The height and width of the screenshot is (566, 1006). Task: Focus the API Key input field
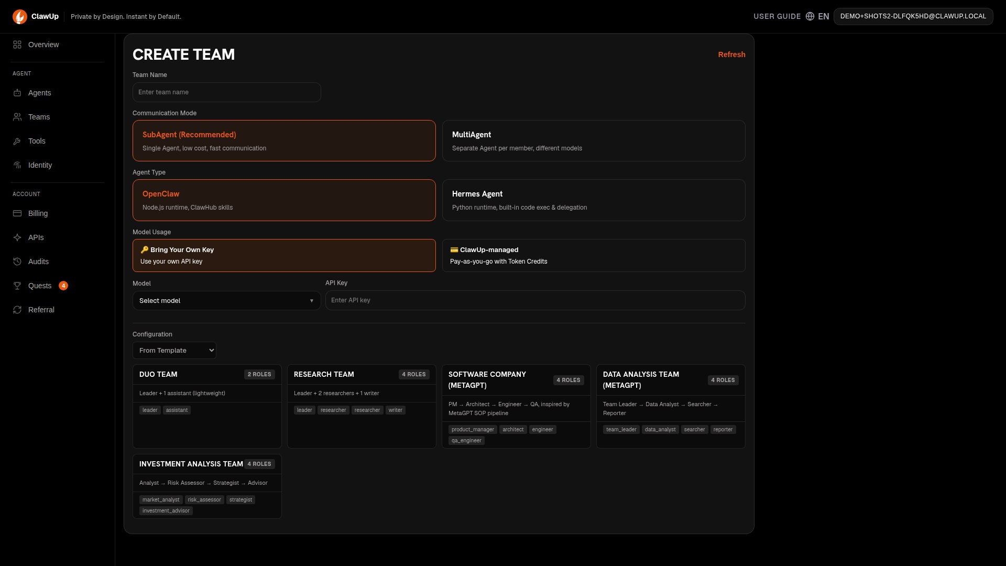[x=535, y=300]
